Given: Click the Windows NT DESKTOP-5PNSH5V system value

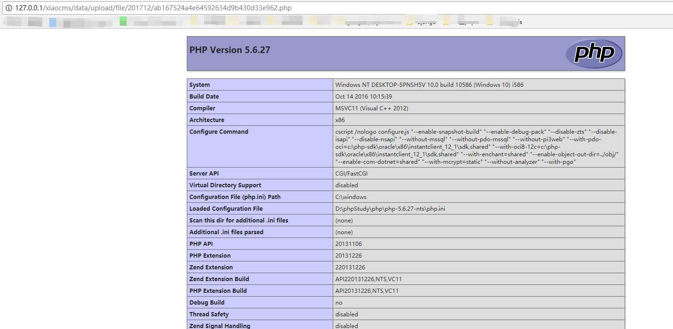Looking at the screenshot, I should pos(429,85).
